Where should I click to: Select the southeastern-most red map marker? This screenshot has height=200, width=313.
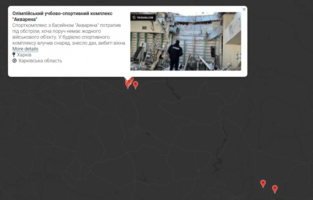(275, 189)
